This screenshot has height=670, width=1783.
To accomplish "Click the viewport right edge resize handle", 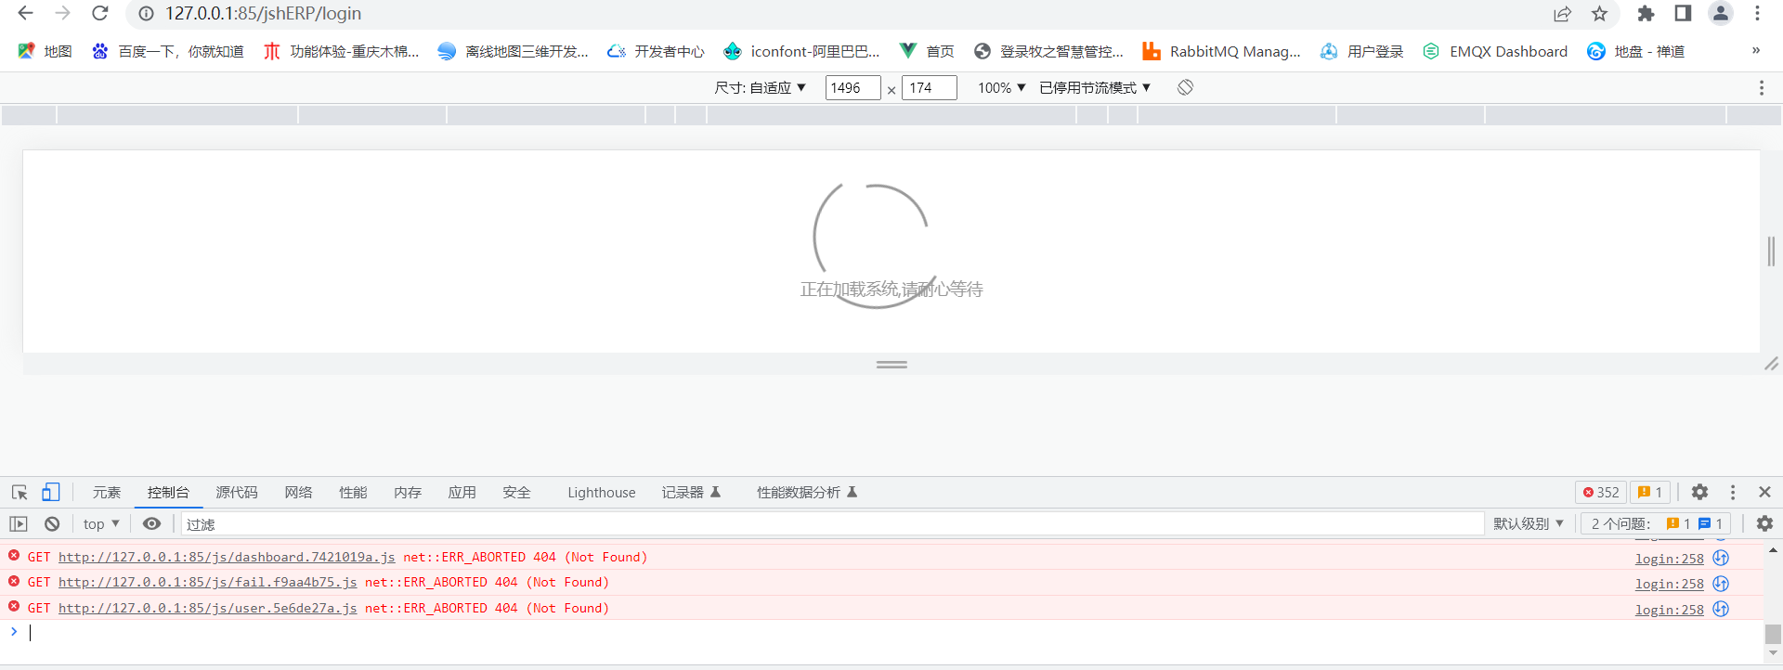I will click(x=1771, y=251).
